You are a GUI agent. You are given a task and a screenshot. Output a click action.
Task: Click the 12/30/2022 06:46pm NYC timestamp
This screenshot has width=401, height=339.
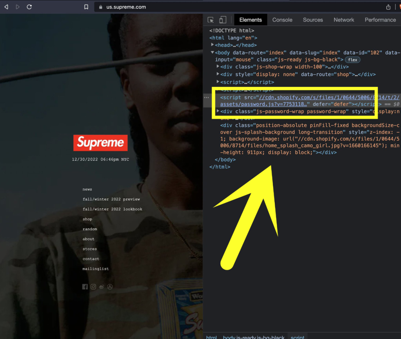tap(101, 159)
